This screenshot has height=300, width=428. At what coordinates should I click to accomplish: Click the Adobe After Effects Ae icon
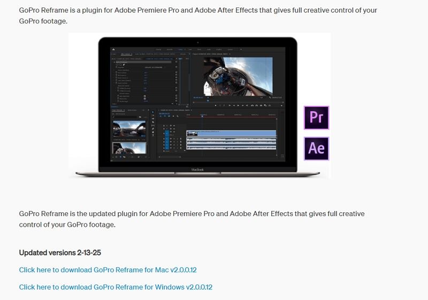pos(317,148)
